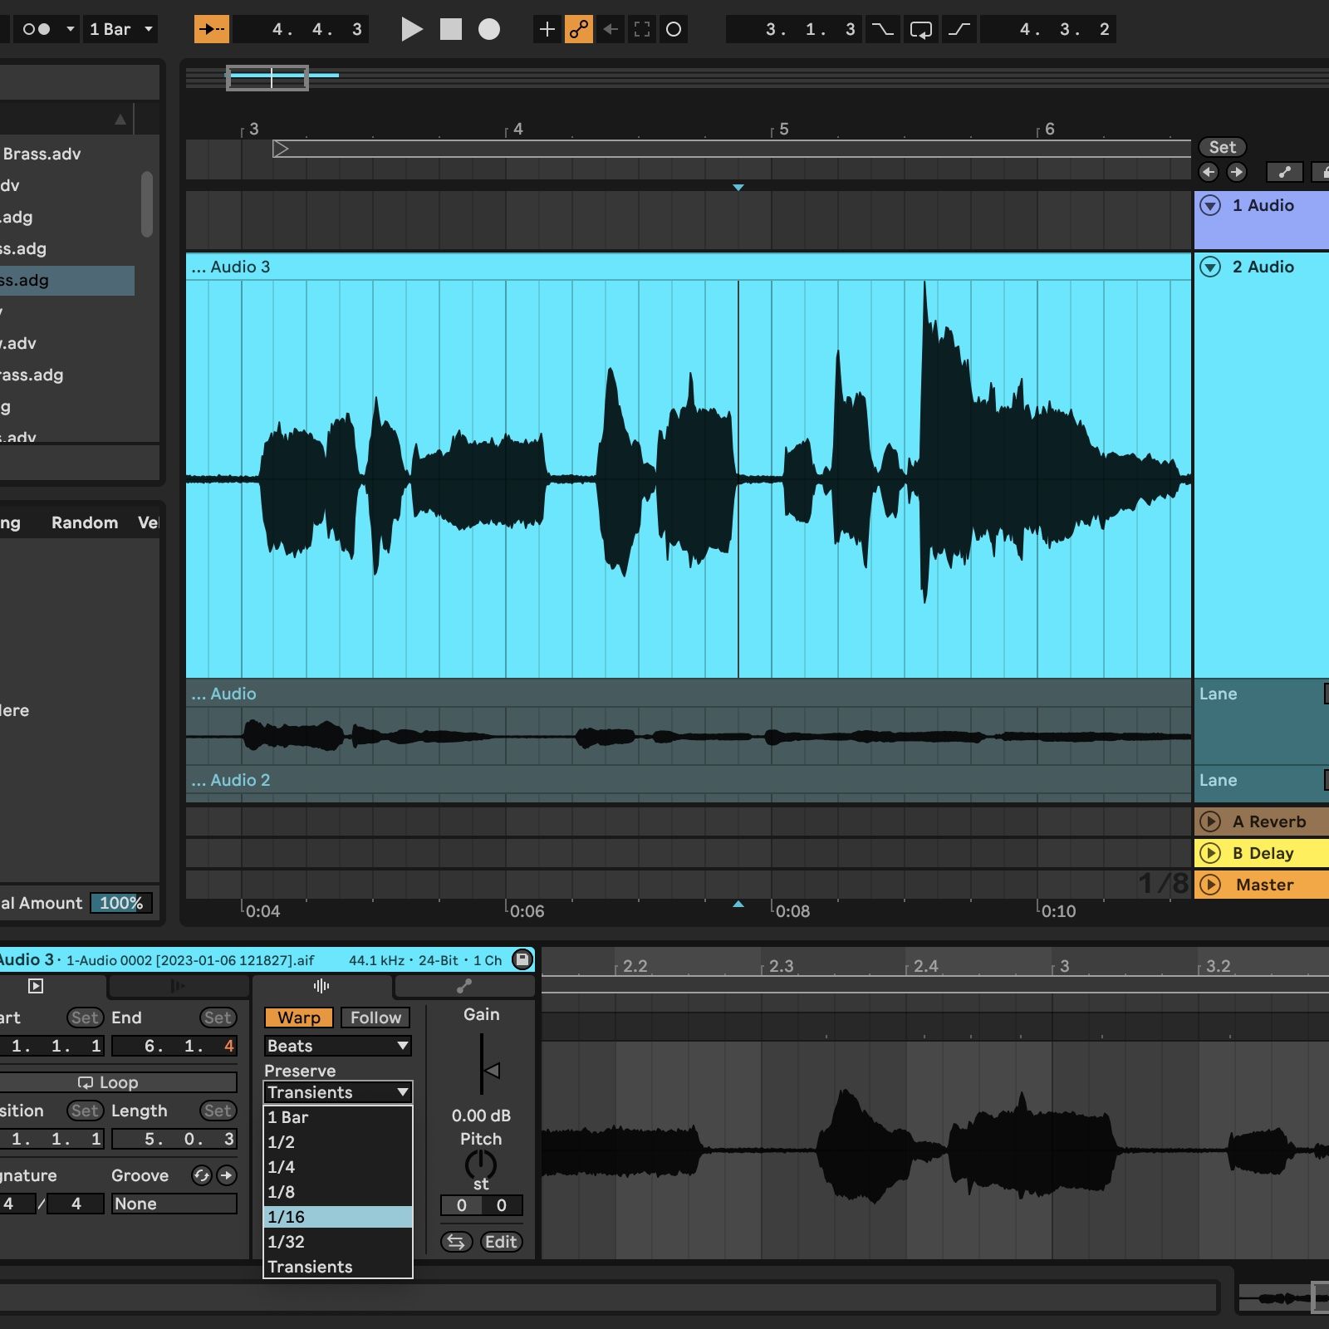Click the Arrangement Record circle button
The height and width of the screenshot is (1329, 1329).
pos(489,30)
